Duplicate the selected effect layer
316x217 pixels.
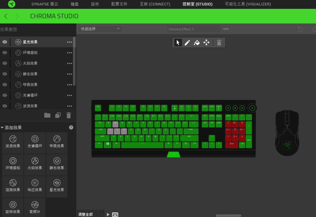click(x=58, y=115)
